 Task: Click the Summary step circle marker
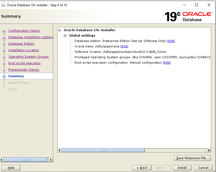point(4,76)
